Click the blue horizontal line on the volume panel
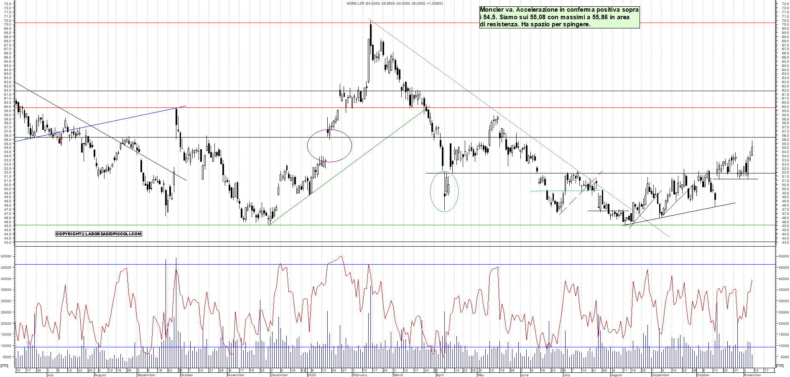Screen dimensions: 790x377 tap(251, 264)
